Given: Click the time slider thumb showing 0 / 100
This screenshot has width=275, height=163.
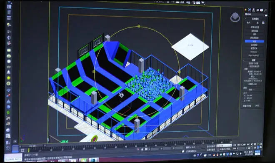Looking at the screenshot, I should pyautogui.click(x=32, y=146).
